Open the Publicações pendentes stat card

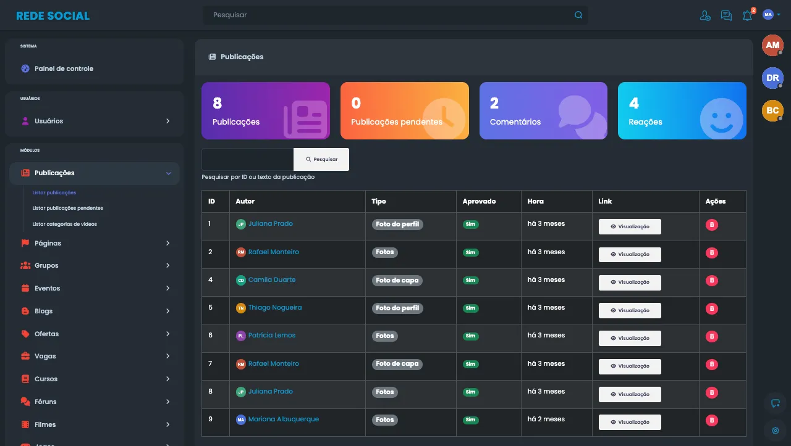pos(405,111)
